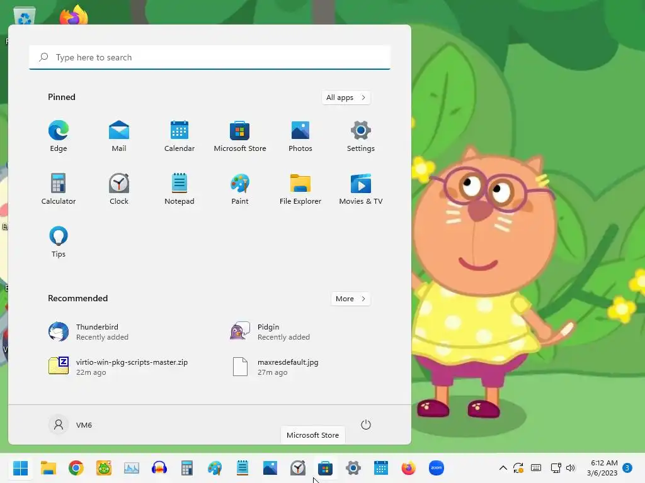Launch the Movies & TV app

tap(361, 189)
